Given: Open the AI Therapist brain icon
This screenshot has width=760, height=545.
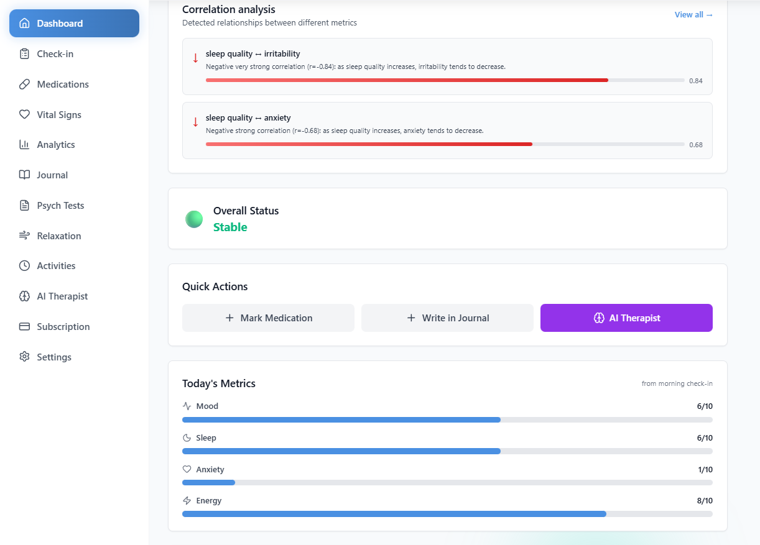Looking at the screenshot, I should (x=24, y=296).
